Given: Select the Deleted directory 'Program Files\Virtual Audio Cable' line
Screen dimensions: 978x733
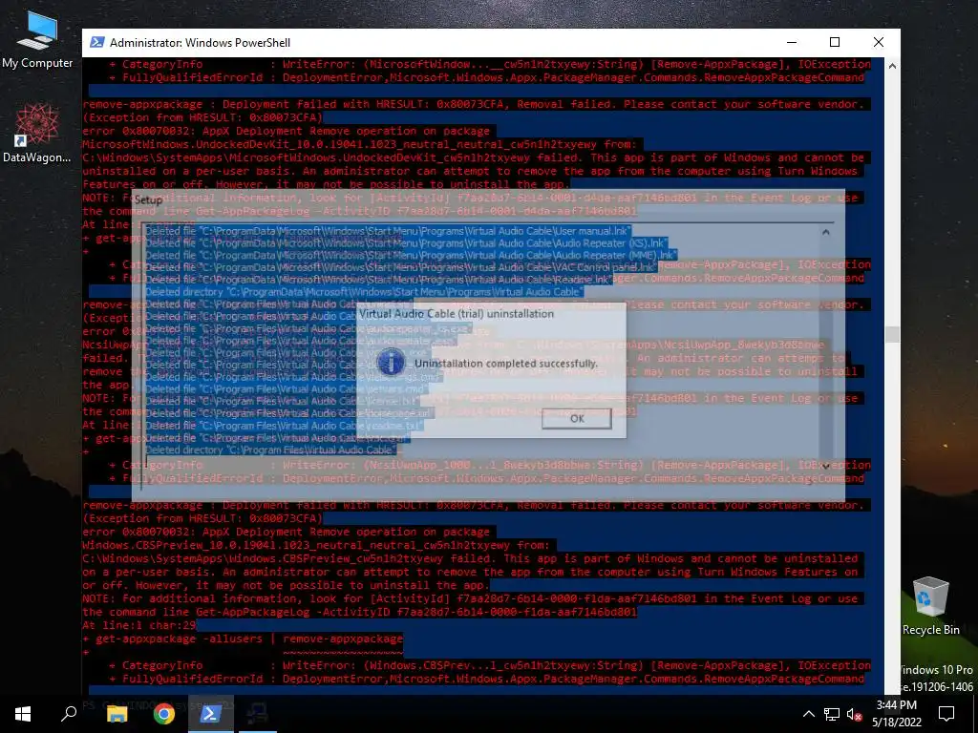Looking at the screenshot, I should coord(270,450).
